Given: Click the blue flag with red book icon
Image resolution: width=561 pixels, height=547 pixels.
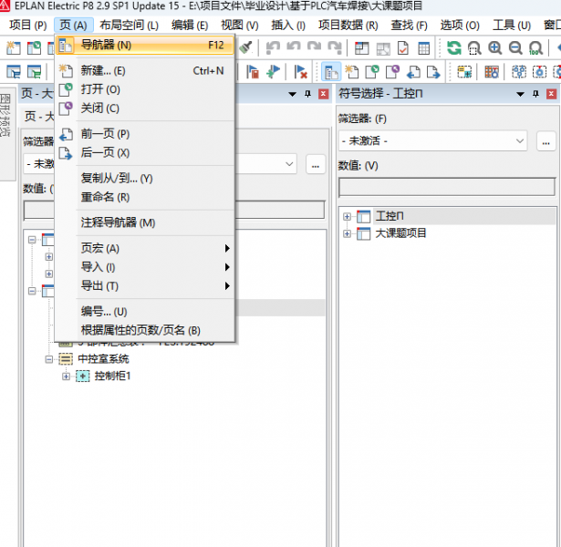Looking at the screenshot, I should coord(253,72).
